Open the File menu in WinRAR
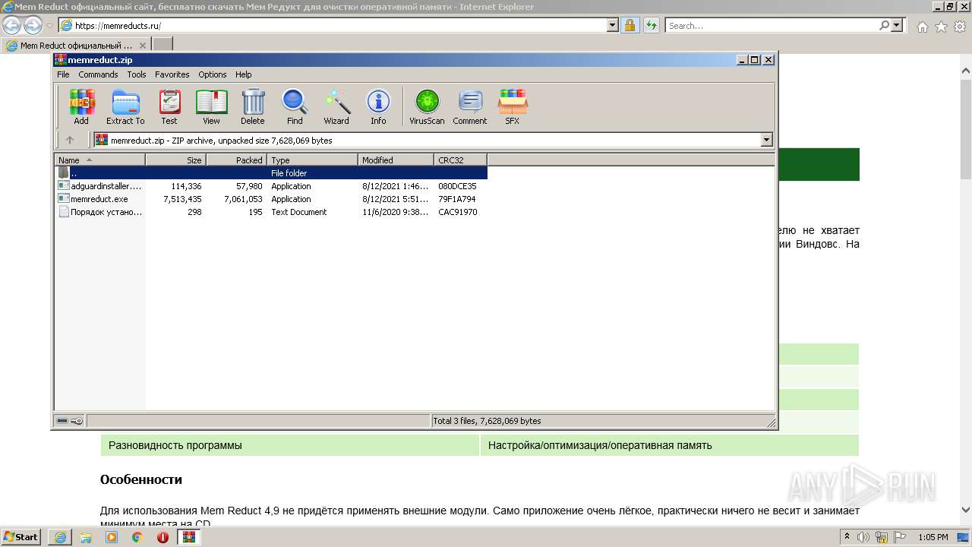This screenshot has width=972, height=547. [63, 74]
